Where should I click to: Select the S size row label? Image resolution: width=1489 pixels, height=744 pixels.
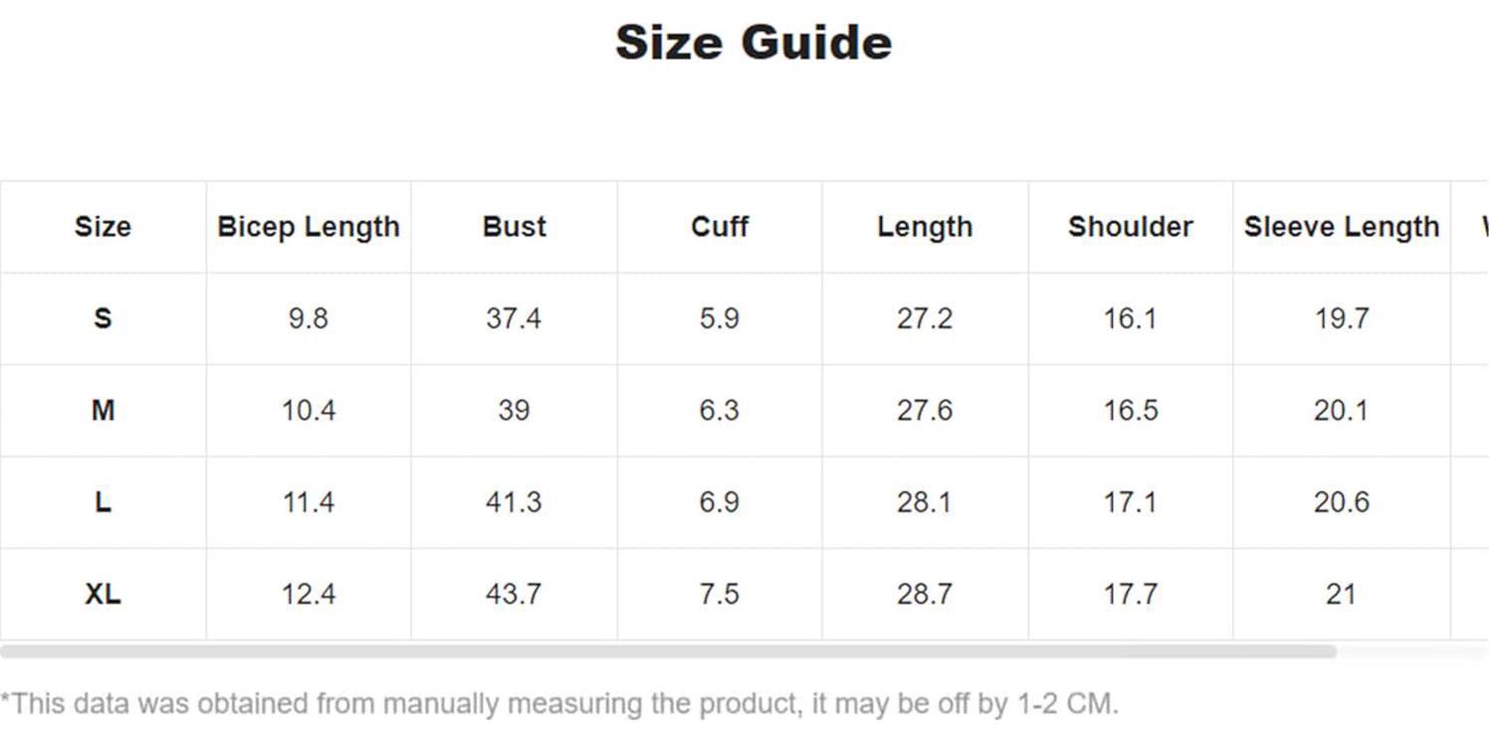[x=103, y=319]
